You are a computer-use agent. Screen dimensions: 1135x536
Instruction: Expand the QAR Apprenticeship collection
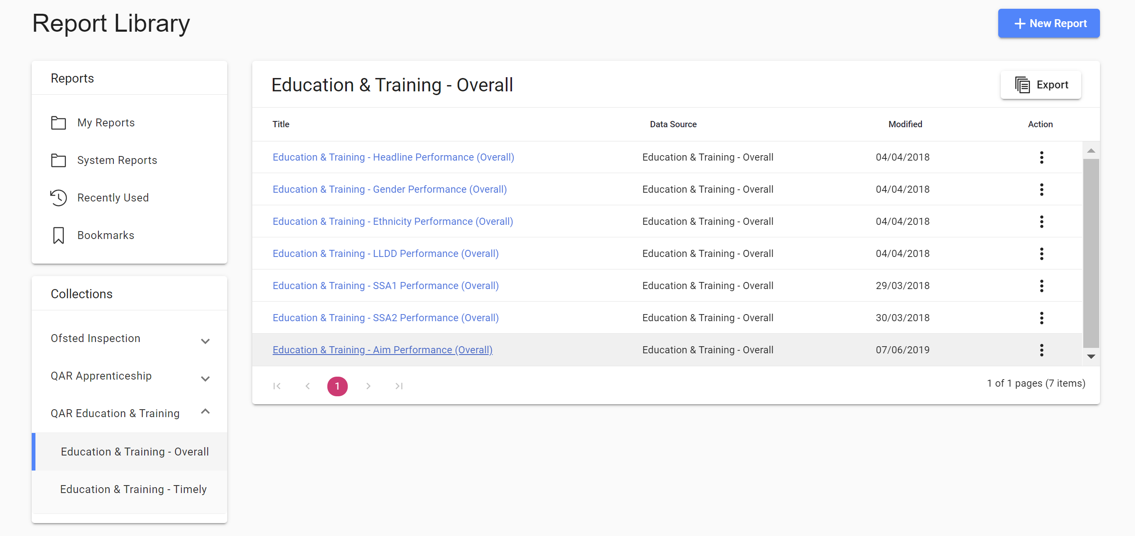pyautogui.click(x=205, y=378)
